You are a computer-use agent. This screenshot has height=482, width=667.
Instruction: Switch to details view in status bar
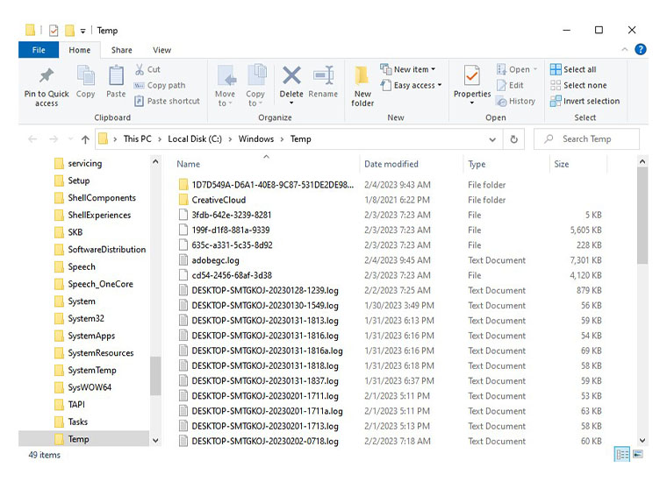pyautogui.click(x=622, y=455)
